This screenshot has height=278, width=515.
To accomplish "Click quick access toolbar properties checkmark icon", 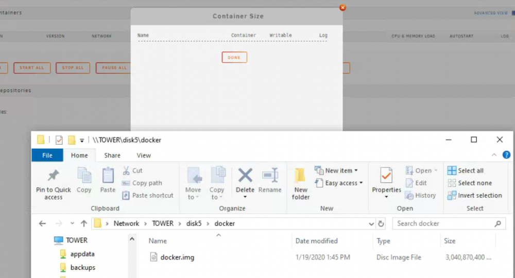I will (x=59, y=140).
